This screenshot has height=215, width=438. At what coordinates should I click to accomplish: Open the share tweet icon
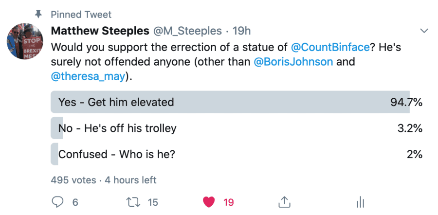tap(284, 201)
